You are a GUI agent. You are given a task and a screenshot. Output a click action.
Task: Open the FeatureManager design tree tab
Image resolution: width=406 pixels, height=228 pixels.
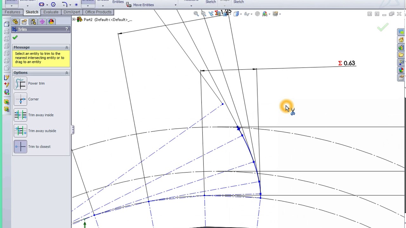click(15, 22)
